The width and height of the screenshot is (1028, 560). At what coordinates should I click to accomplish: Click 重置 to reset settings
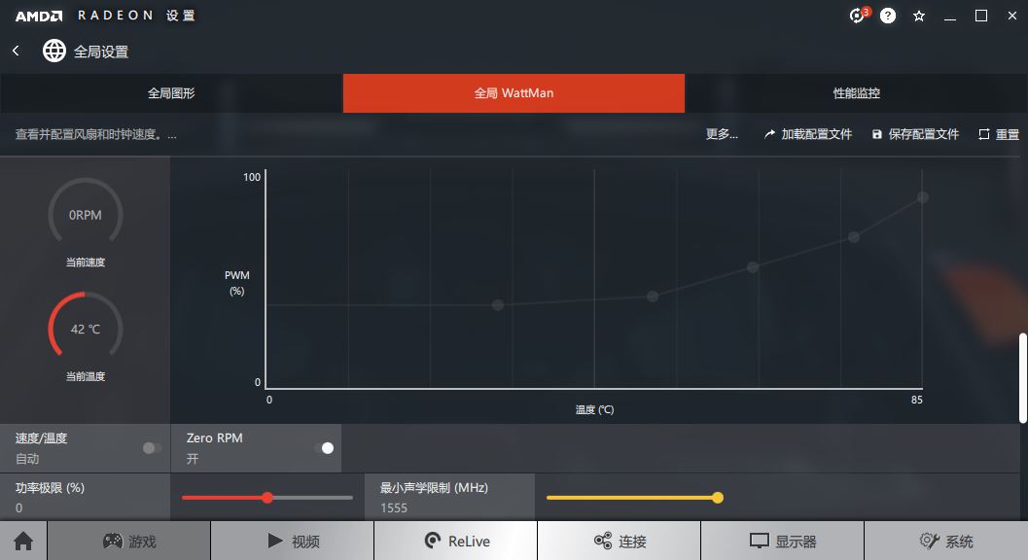click(999, 134)
